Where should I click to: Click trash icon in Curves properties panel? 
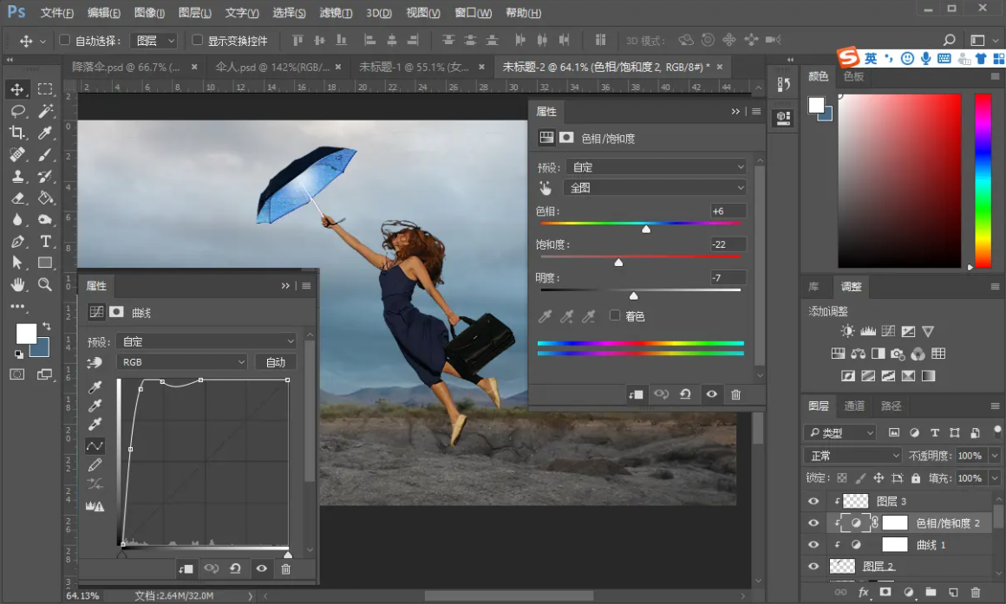285,568
